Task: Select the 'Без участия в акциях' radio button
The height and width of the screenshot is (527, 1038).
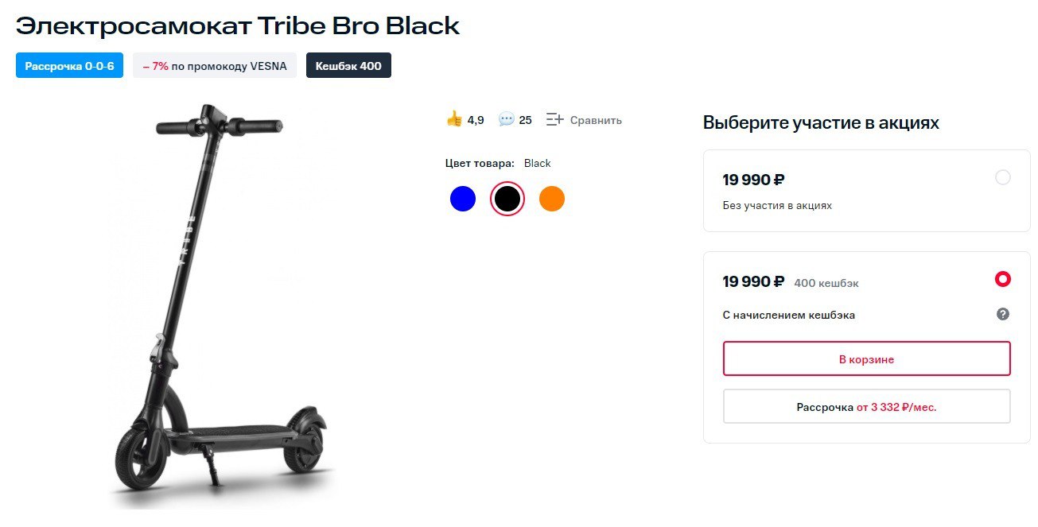Action: click(1003, 177)
